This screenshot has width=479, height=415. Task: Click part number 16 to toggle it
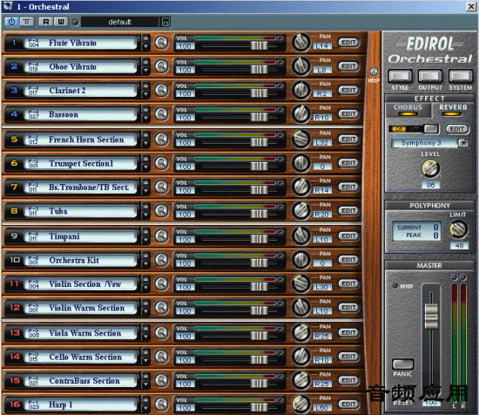[15, 404]
